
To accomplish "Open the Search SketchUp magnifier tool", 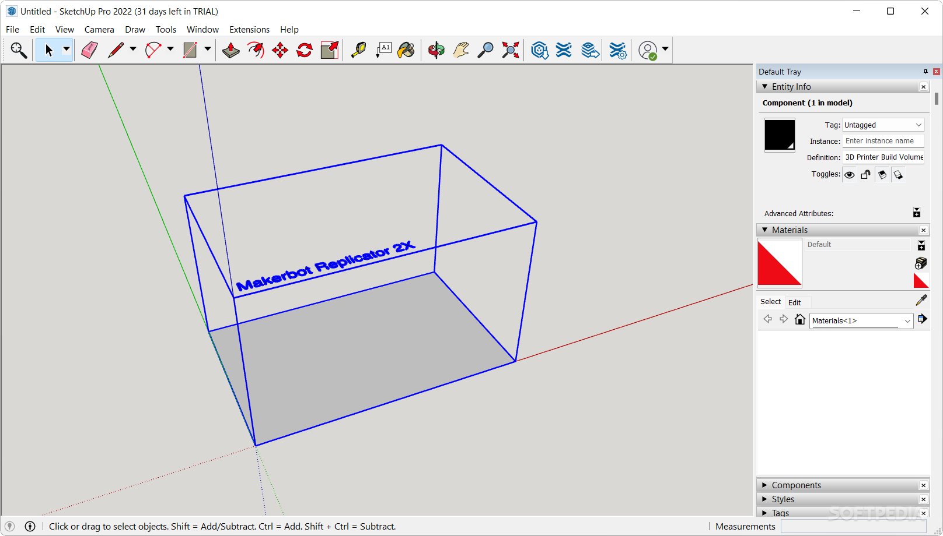I will (19, 51).
